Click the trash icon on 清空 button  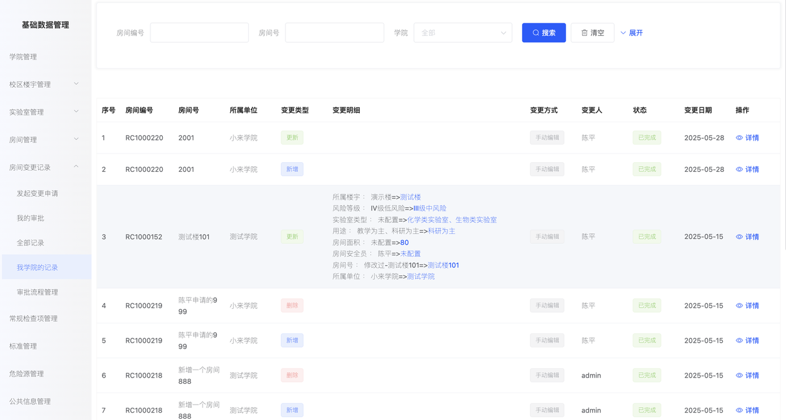pyautogui.click(x=585, y=33)
